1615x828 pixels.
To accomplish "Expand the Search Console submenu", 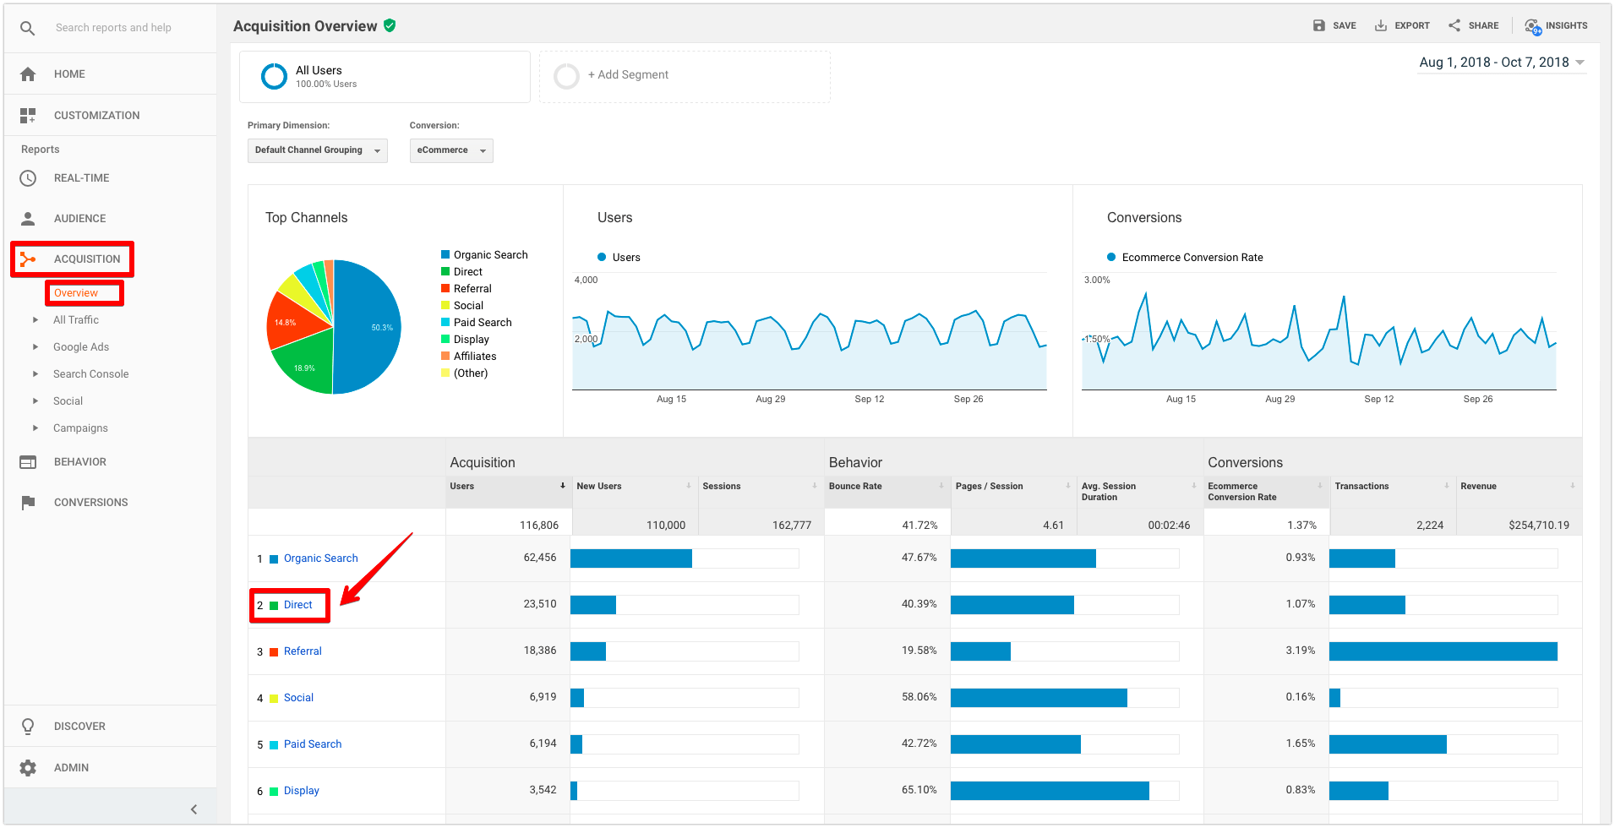I will (35, 374).
